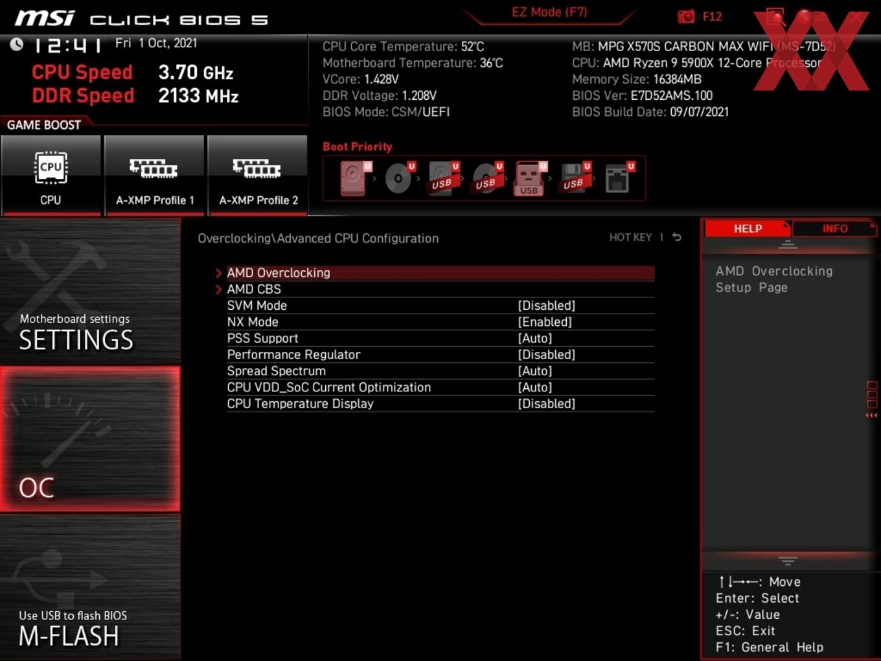Image resolution: width=881 pixels, height=661 pixels.
Task: Select the hard disk boot priority icon
Action: tap(355, 178)
